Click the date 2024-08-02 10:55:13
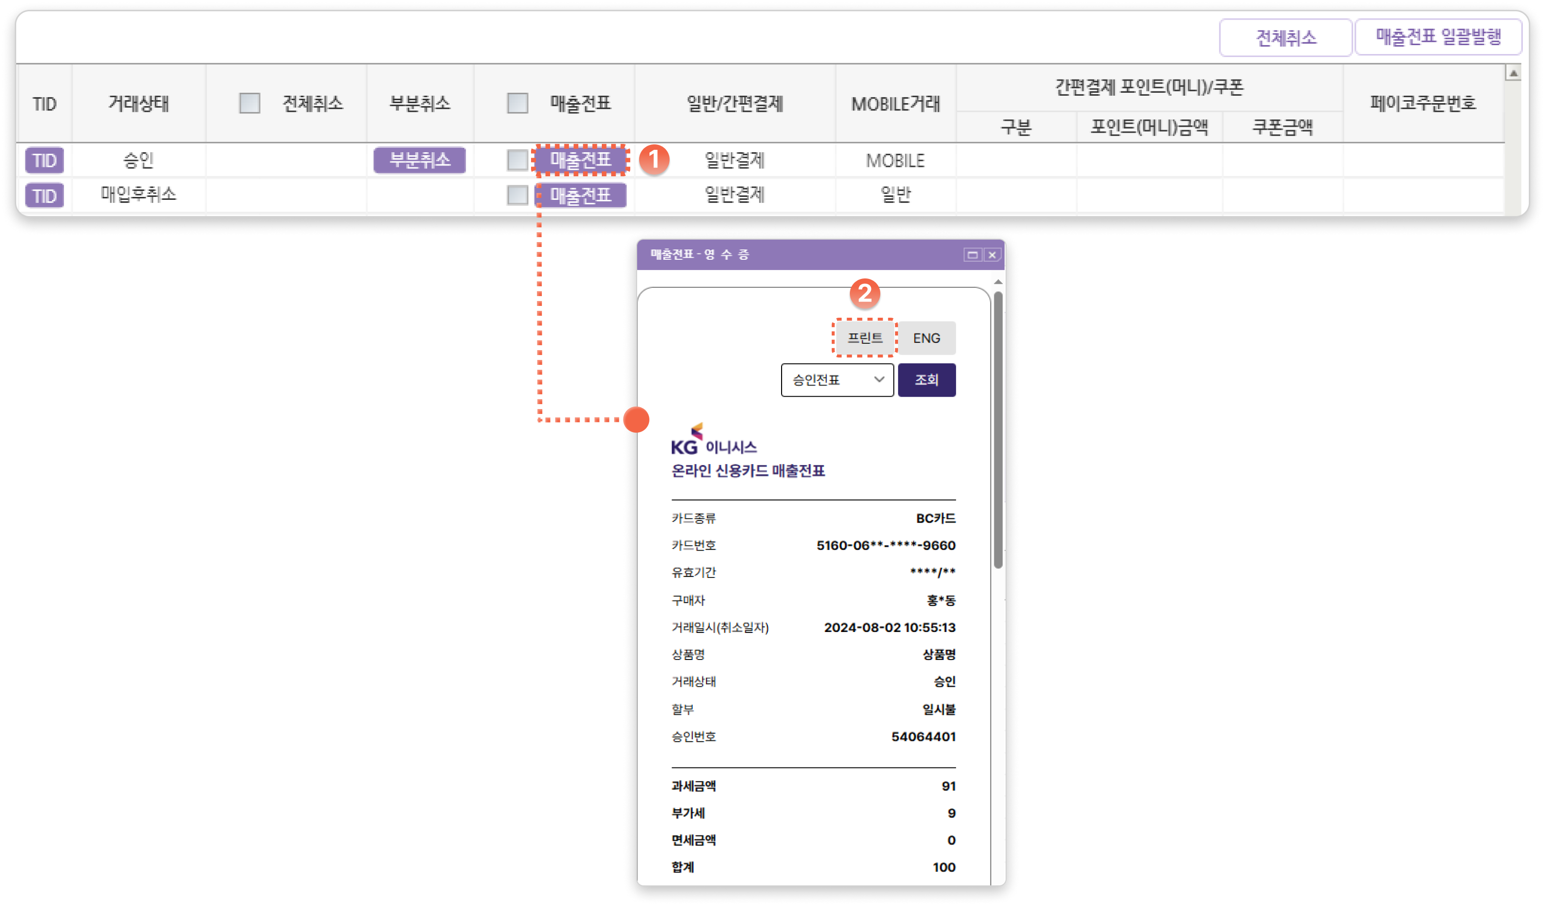The width and height of the screenshot is (1545, 906). tap(889, 627)
